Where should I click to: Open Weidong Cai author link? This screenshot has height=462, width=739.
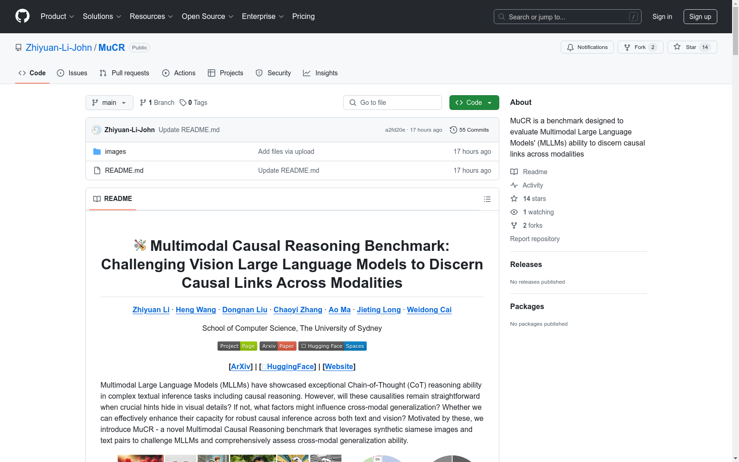click(429, 310)
